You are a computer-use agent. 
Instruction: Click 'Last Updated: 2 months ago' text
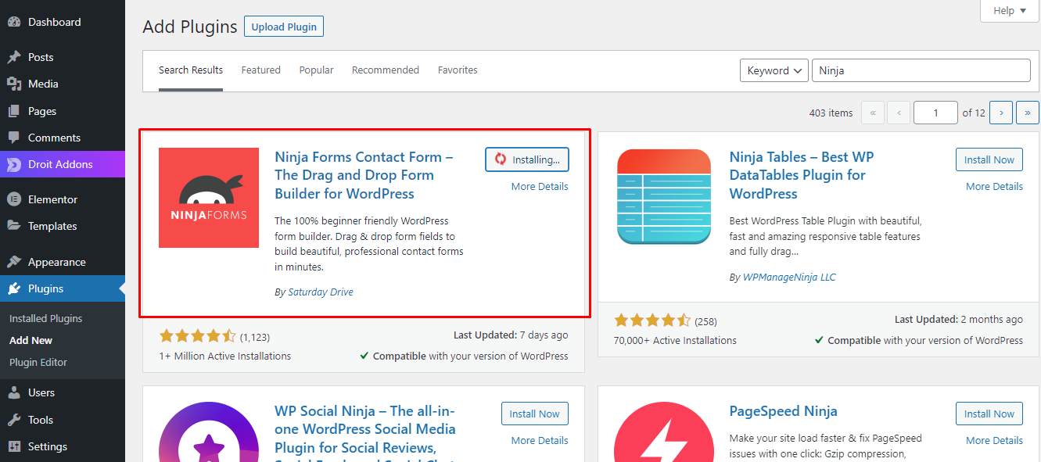pos(959,320)
